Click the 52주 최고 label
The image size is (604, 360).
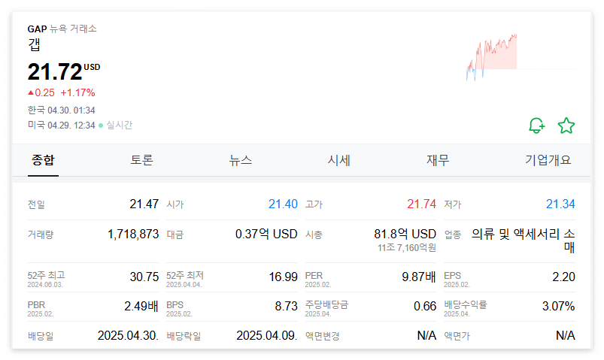46,275
